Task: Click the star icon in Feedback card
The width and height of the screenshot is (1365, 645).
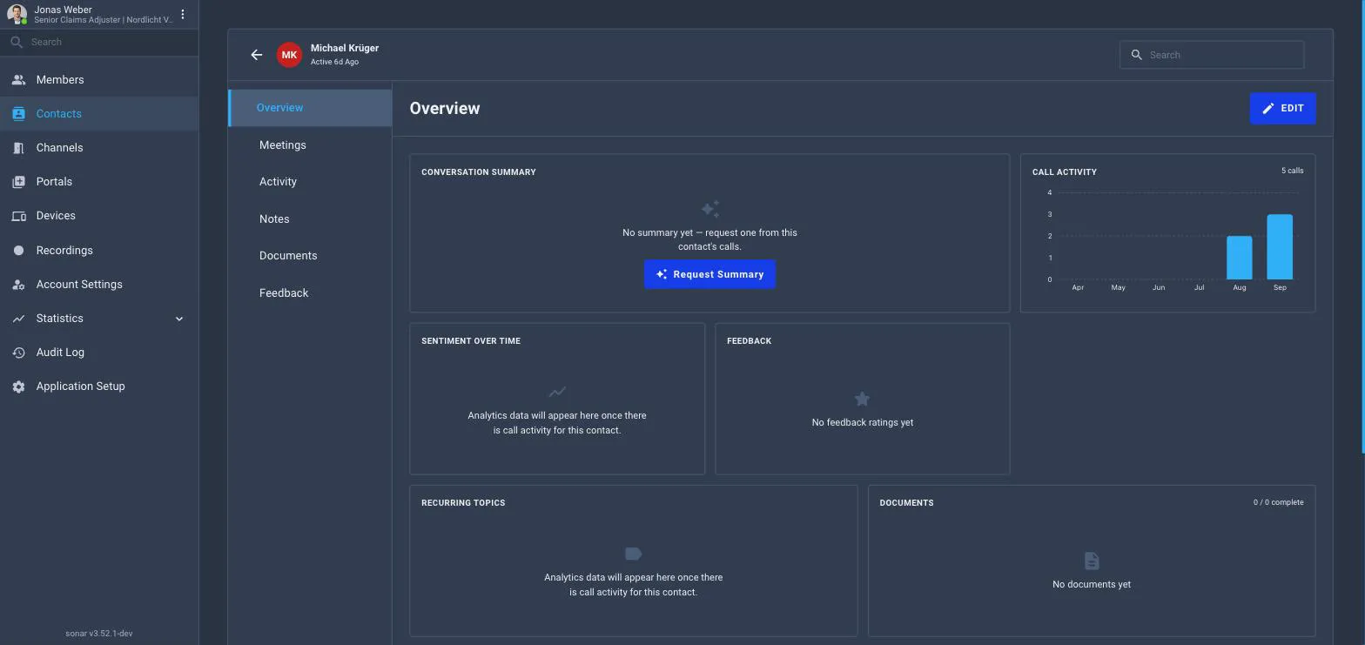Action: pos(862,399)
